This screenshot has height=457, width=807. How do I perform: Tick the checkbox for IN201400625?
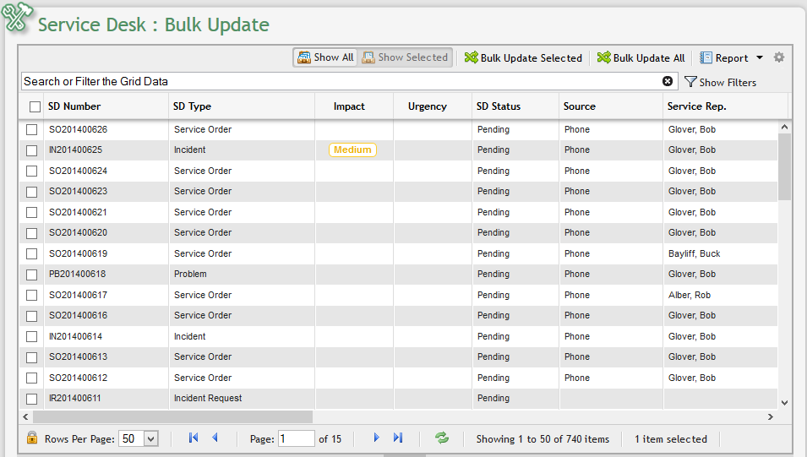tap(31, 150)
